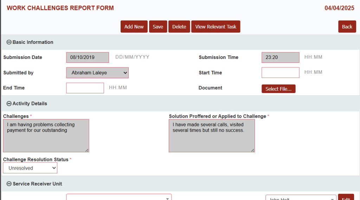Click the Add New button
Image resolution: width=360 pixels, height=200 pixels.
click(134, 27)
